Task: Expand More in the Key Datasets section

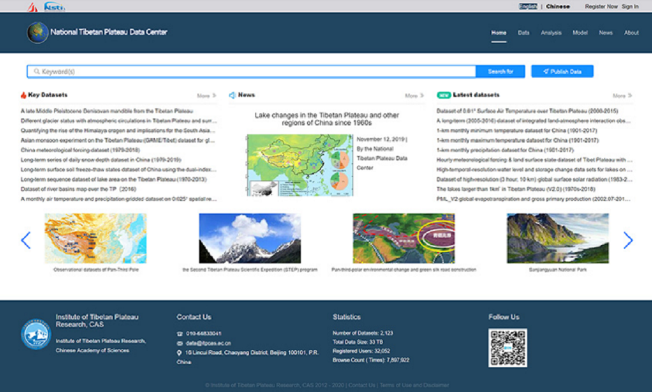Action: point(206,96)
